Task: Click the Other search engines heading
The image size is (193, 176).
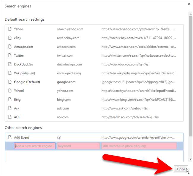Action: 23,128
